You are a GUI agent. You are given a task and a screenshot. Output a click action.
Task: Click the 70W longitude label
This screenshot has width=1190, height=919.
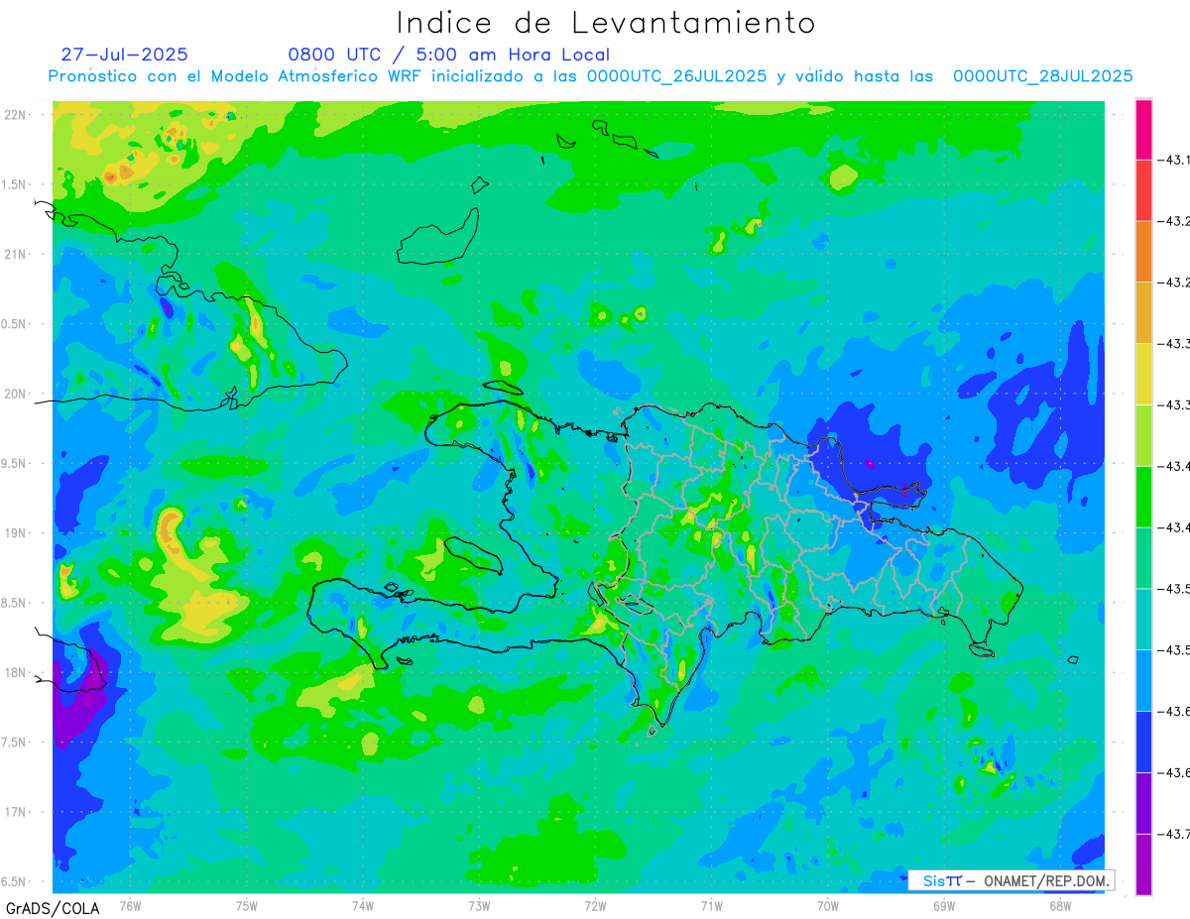pos(827,905)
